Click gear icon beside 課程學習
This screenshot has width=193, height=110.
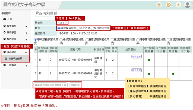click(x=5, y=32)
